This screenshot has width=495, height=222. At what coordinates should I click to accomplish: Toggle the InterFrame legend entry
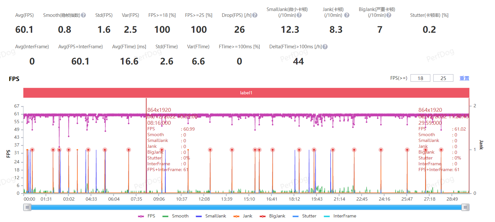pos(340,216)
